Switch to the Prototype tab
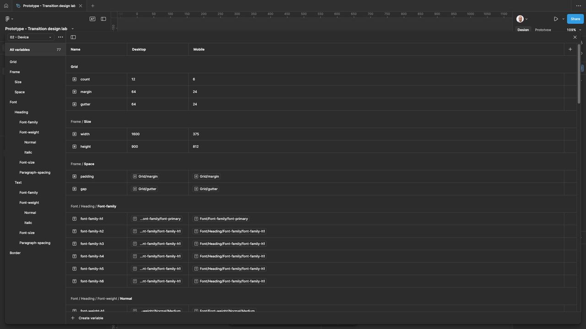 (x=543, y=30)
